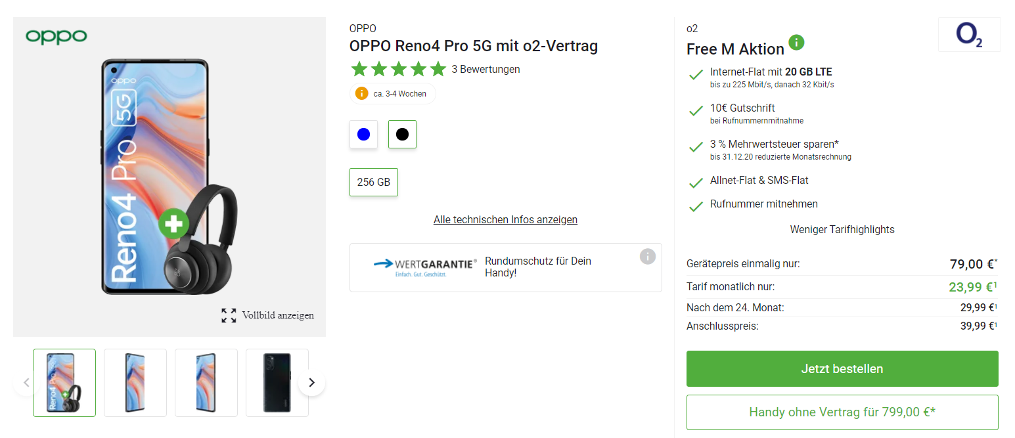The height and width of the screenshot is (438, 1015).
Task: Show next thumbnails with right arrow
Action: pos(311,382)
